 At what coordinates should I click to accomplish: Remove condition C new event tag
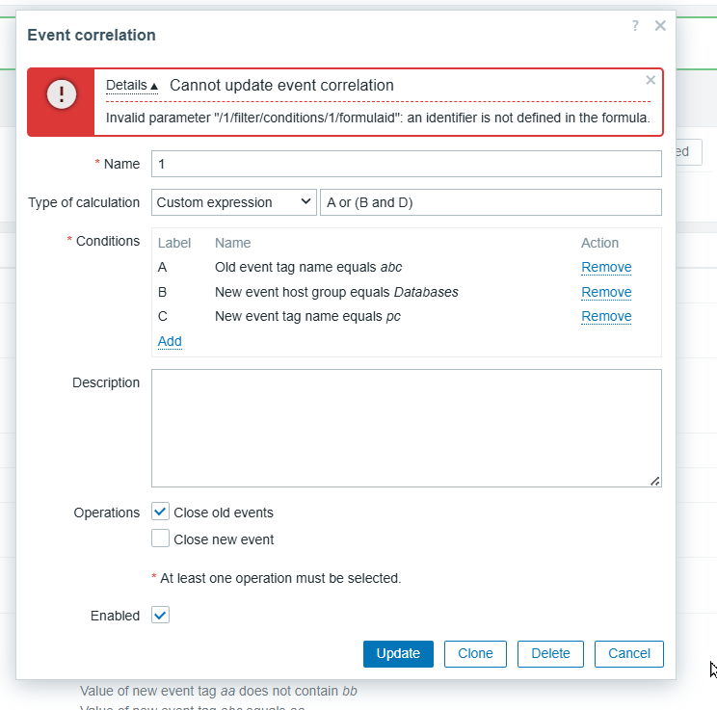pos(605,316)
